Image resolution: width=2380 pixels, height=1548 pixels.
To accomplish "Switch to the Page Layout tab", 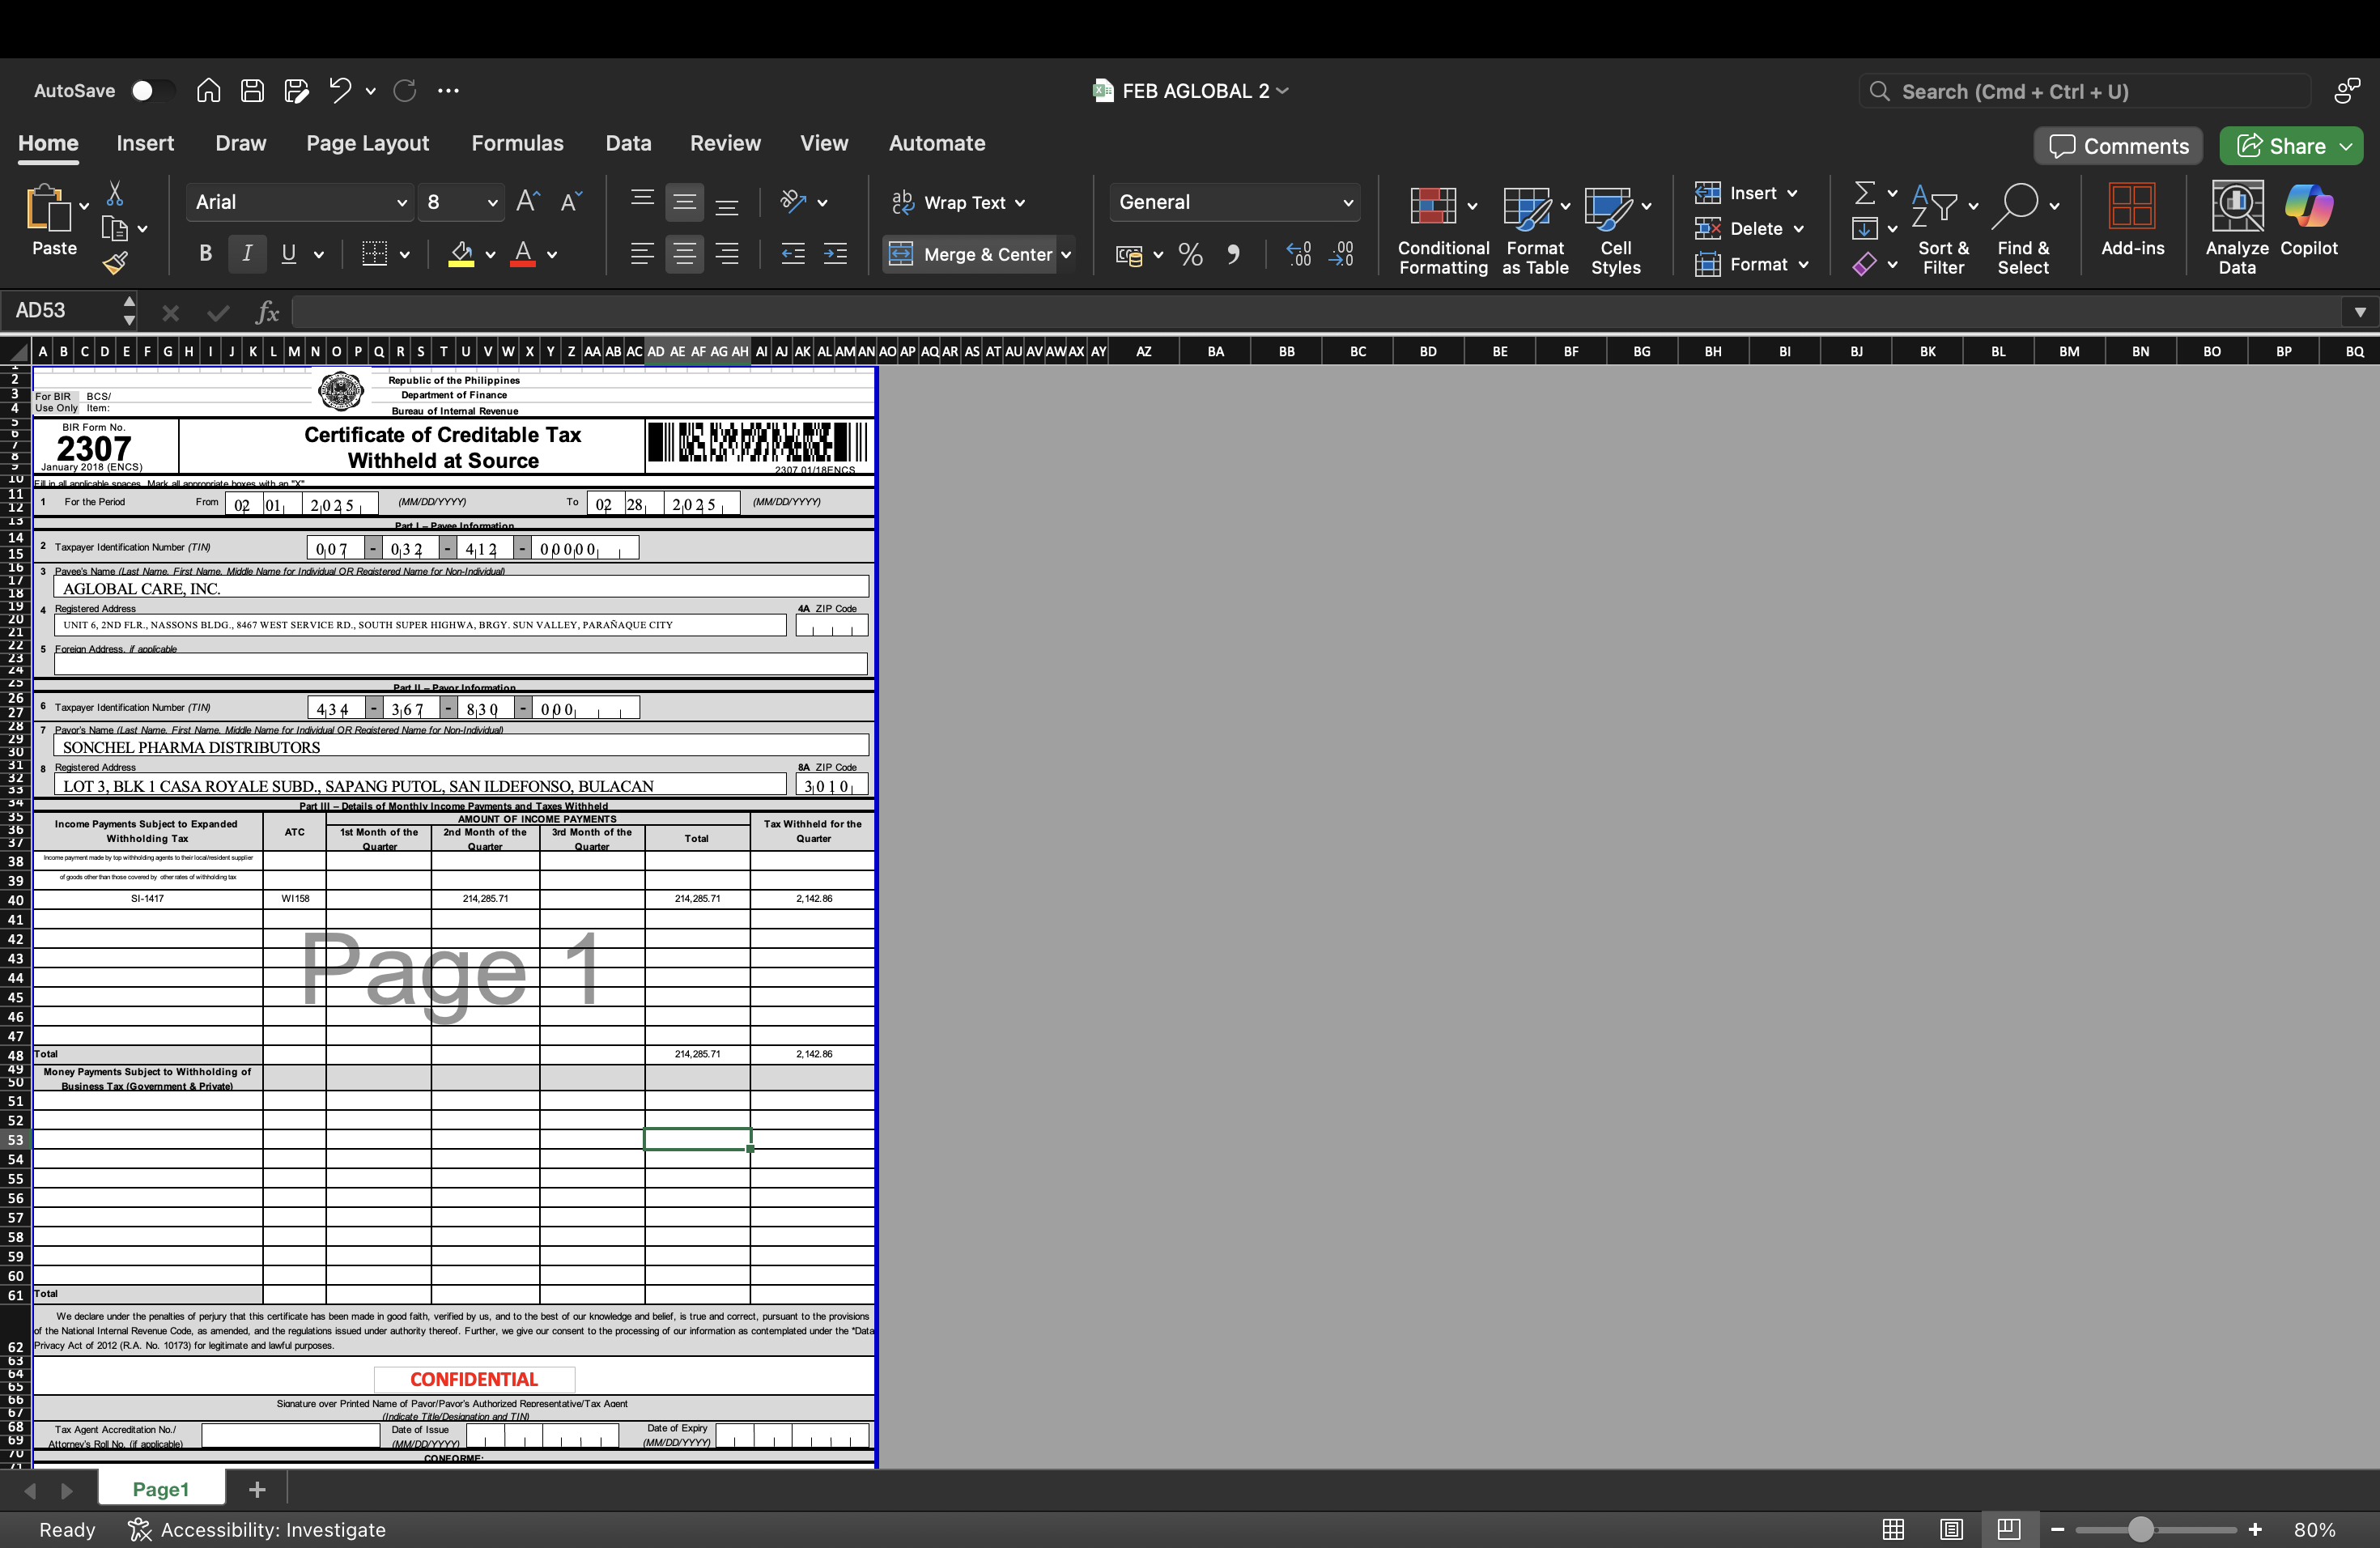I will point(367,143).
